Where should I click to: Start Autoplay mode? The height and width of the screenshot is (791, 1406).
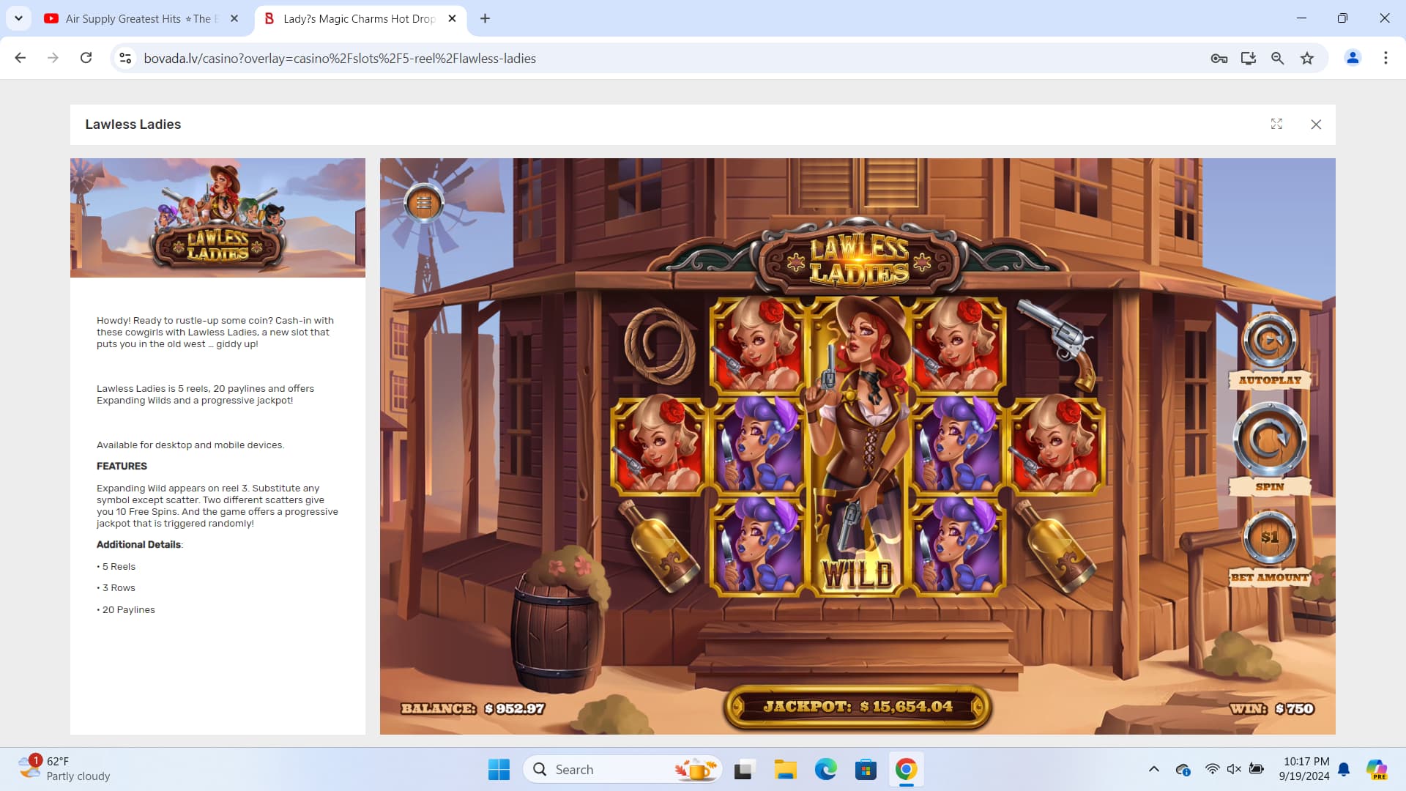[x=1269, y=341]
